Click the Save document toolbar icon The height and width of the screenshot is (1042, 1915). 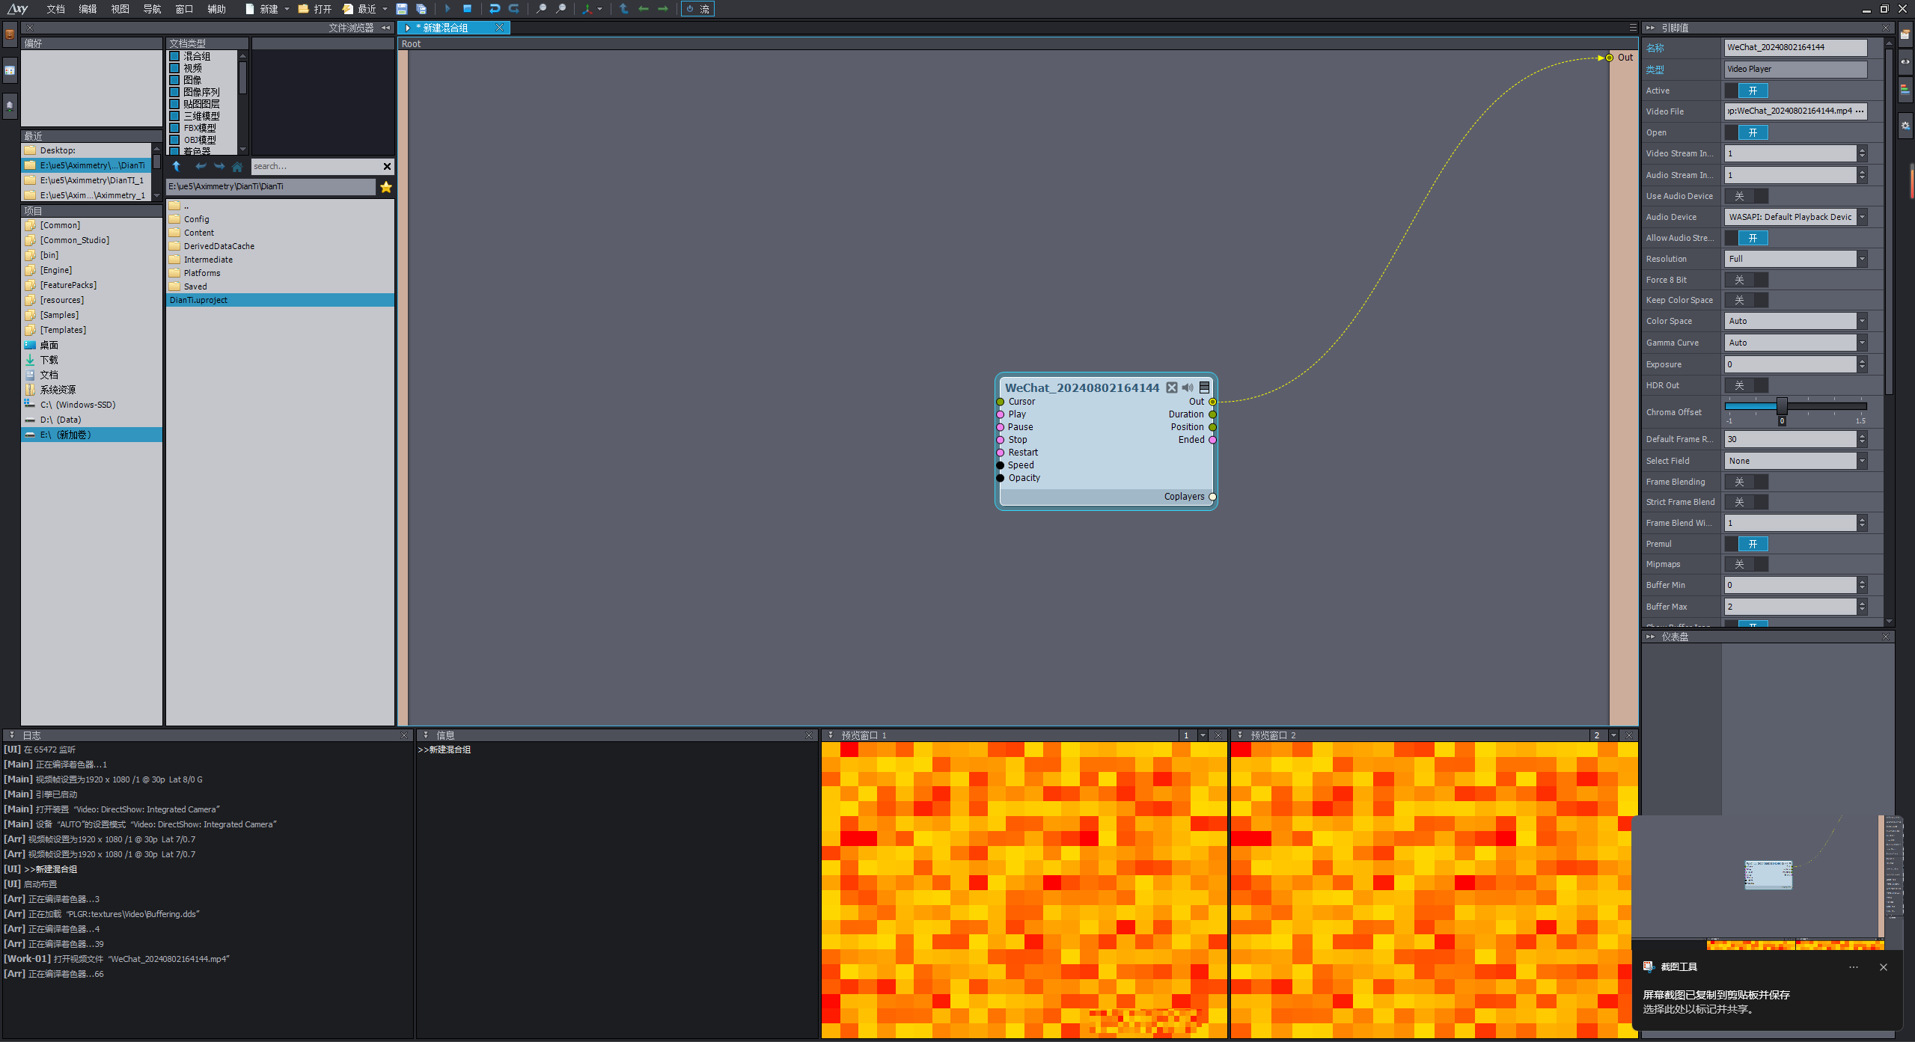point(402,9)
